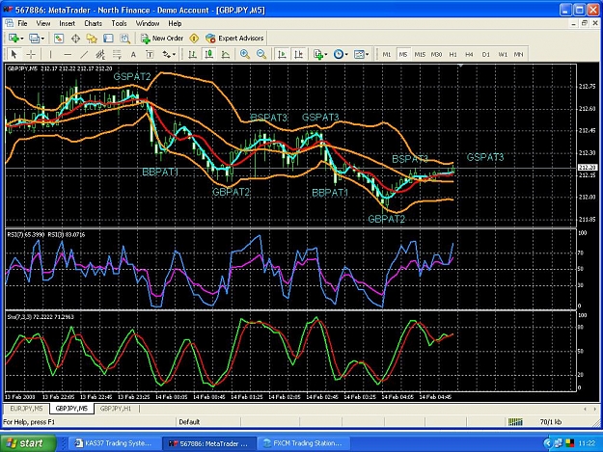The height and width of the screenshot is (452, 603).
Task: Switch to KAS37 Trading System taskbar window
Action: pos(114,443)
